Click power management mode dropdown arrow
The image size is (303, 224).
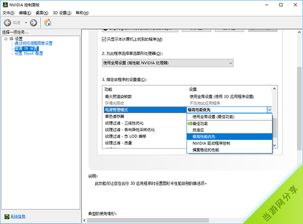tap(270, 110)
